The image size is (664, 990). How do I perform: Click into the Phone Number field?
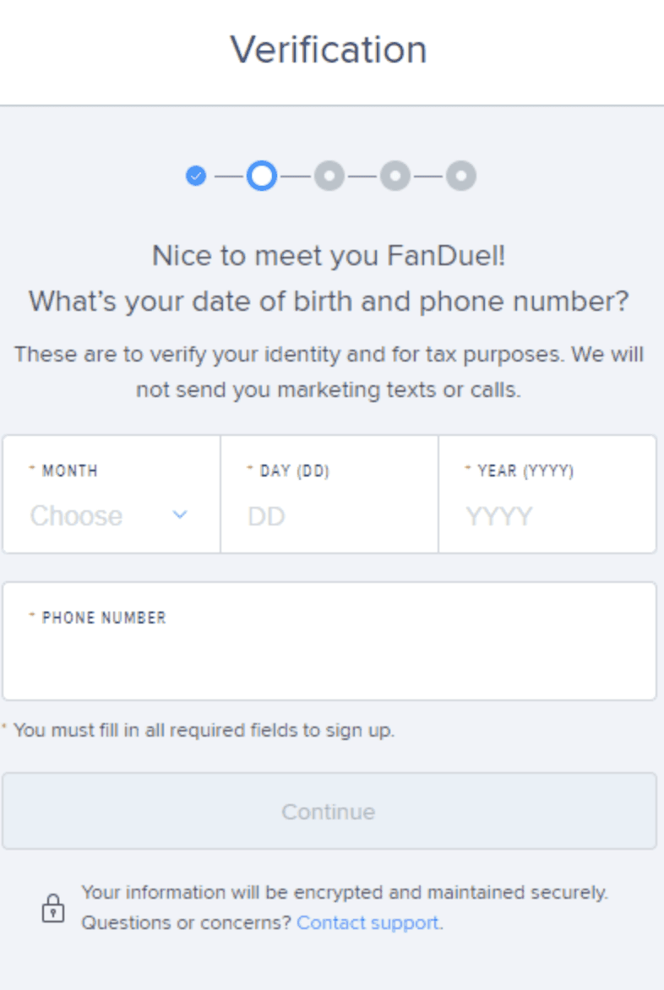pyautogui.click(x=329, y=659)
